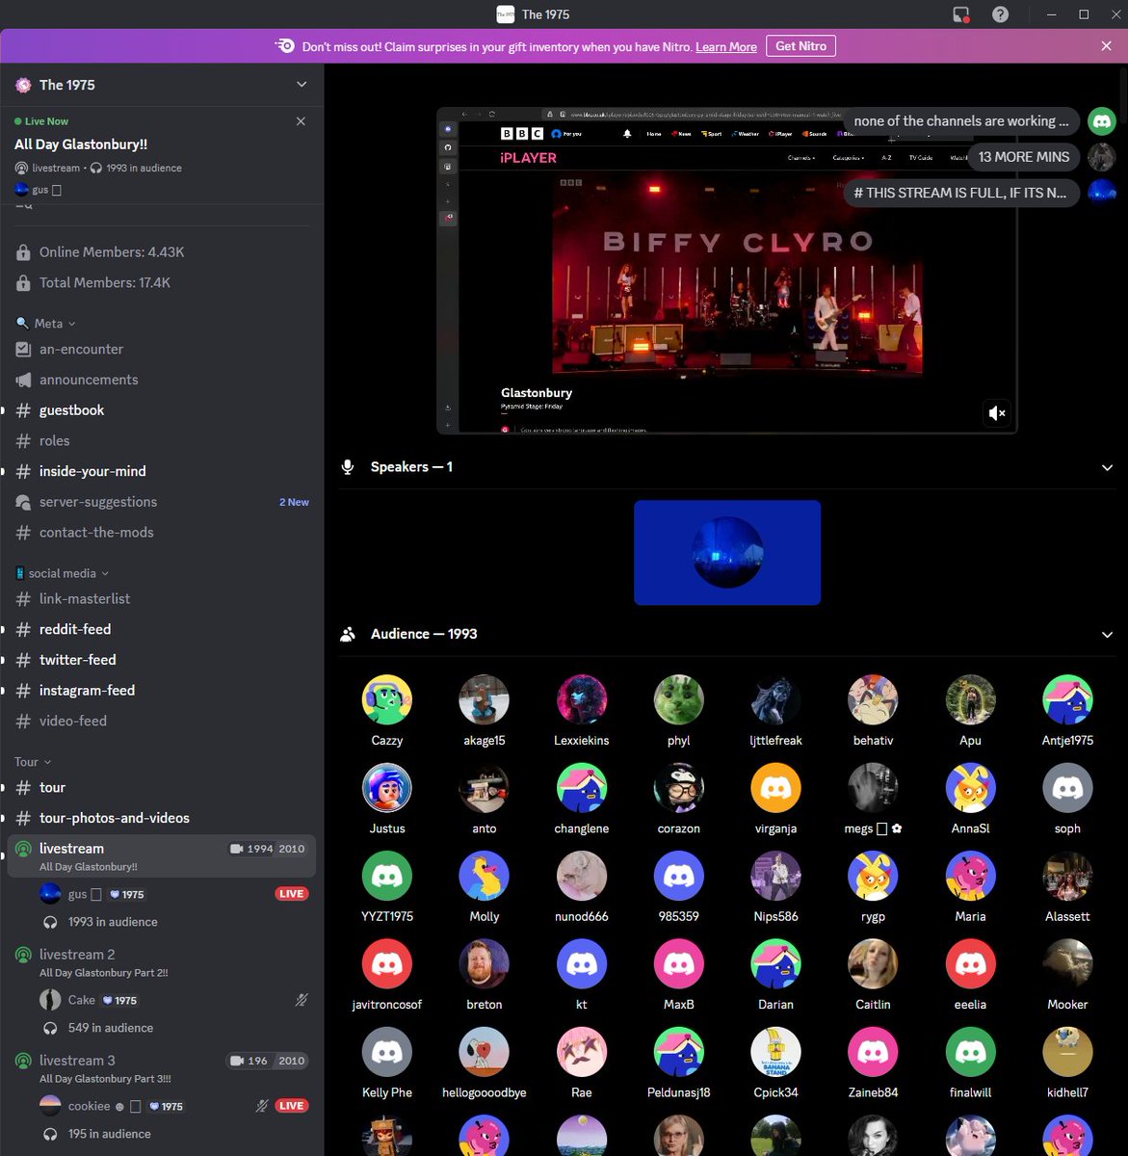Open audience member Antje1975's avatar

point(1067,700)
